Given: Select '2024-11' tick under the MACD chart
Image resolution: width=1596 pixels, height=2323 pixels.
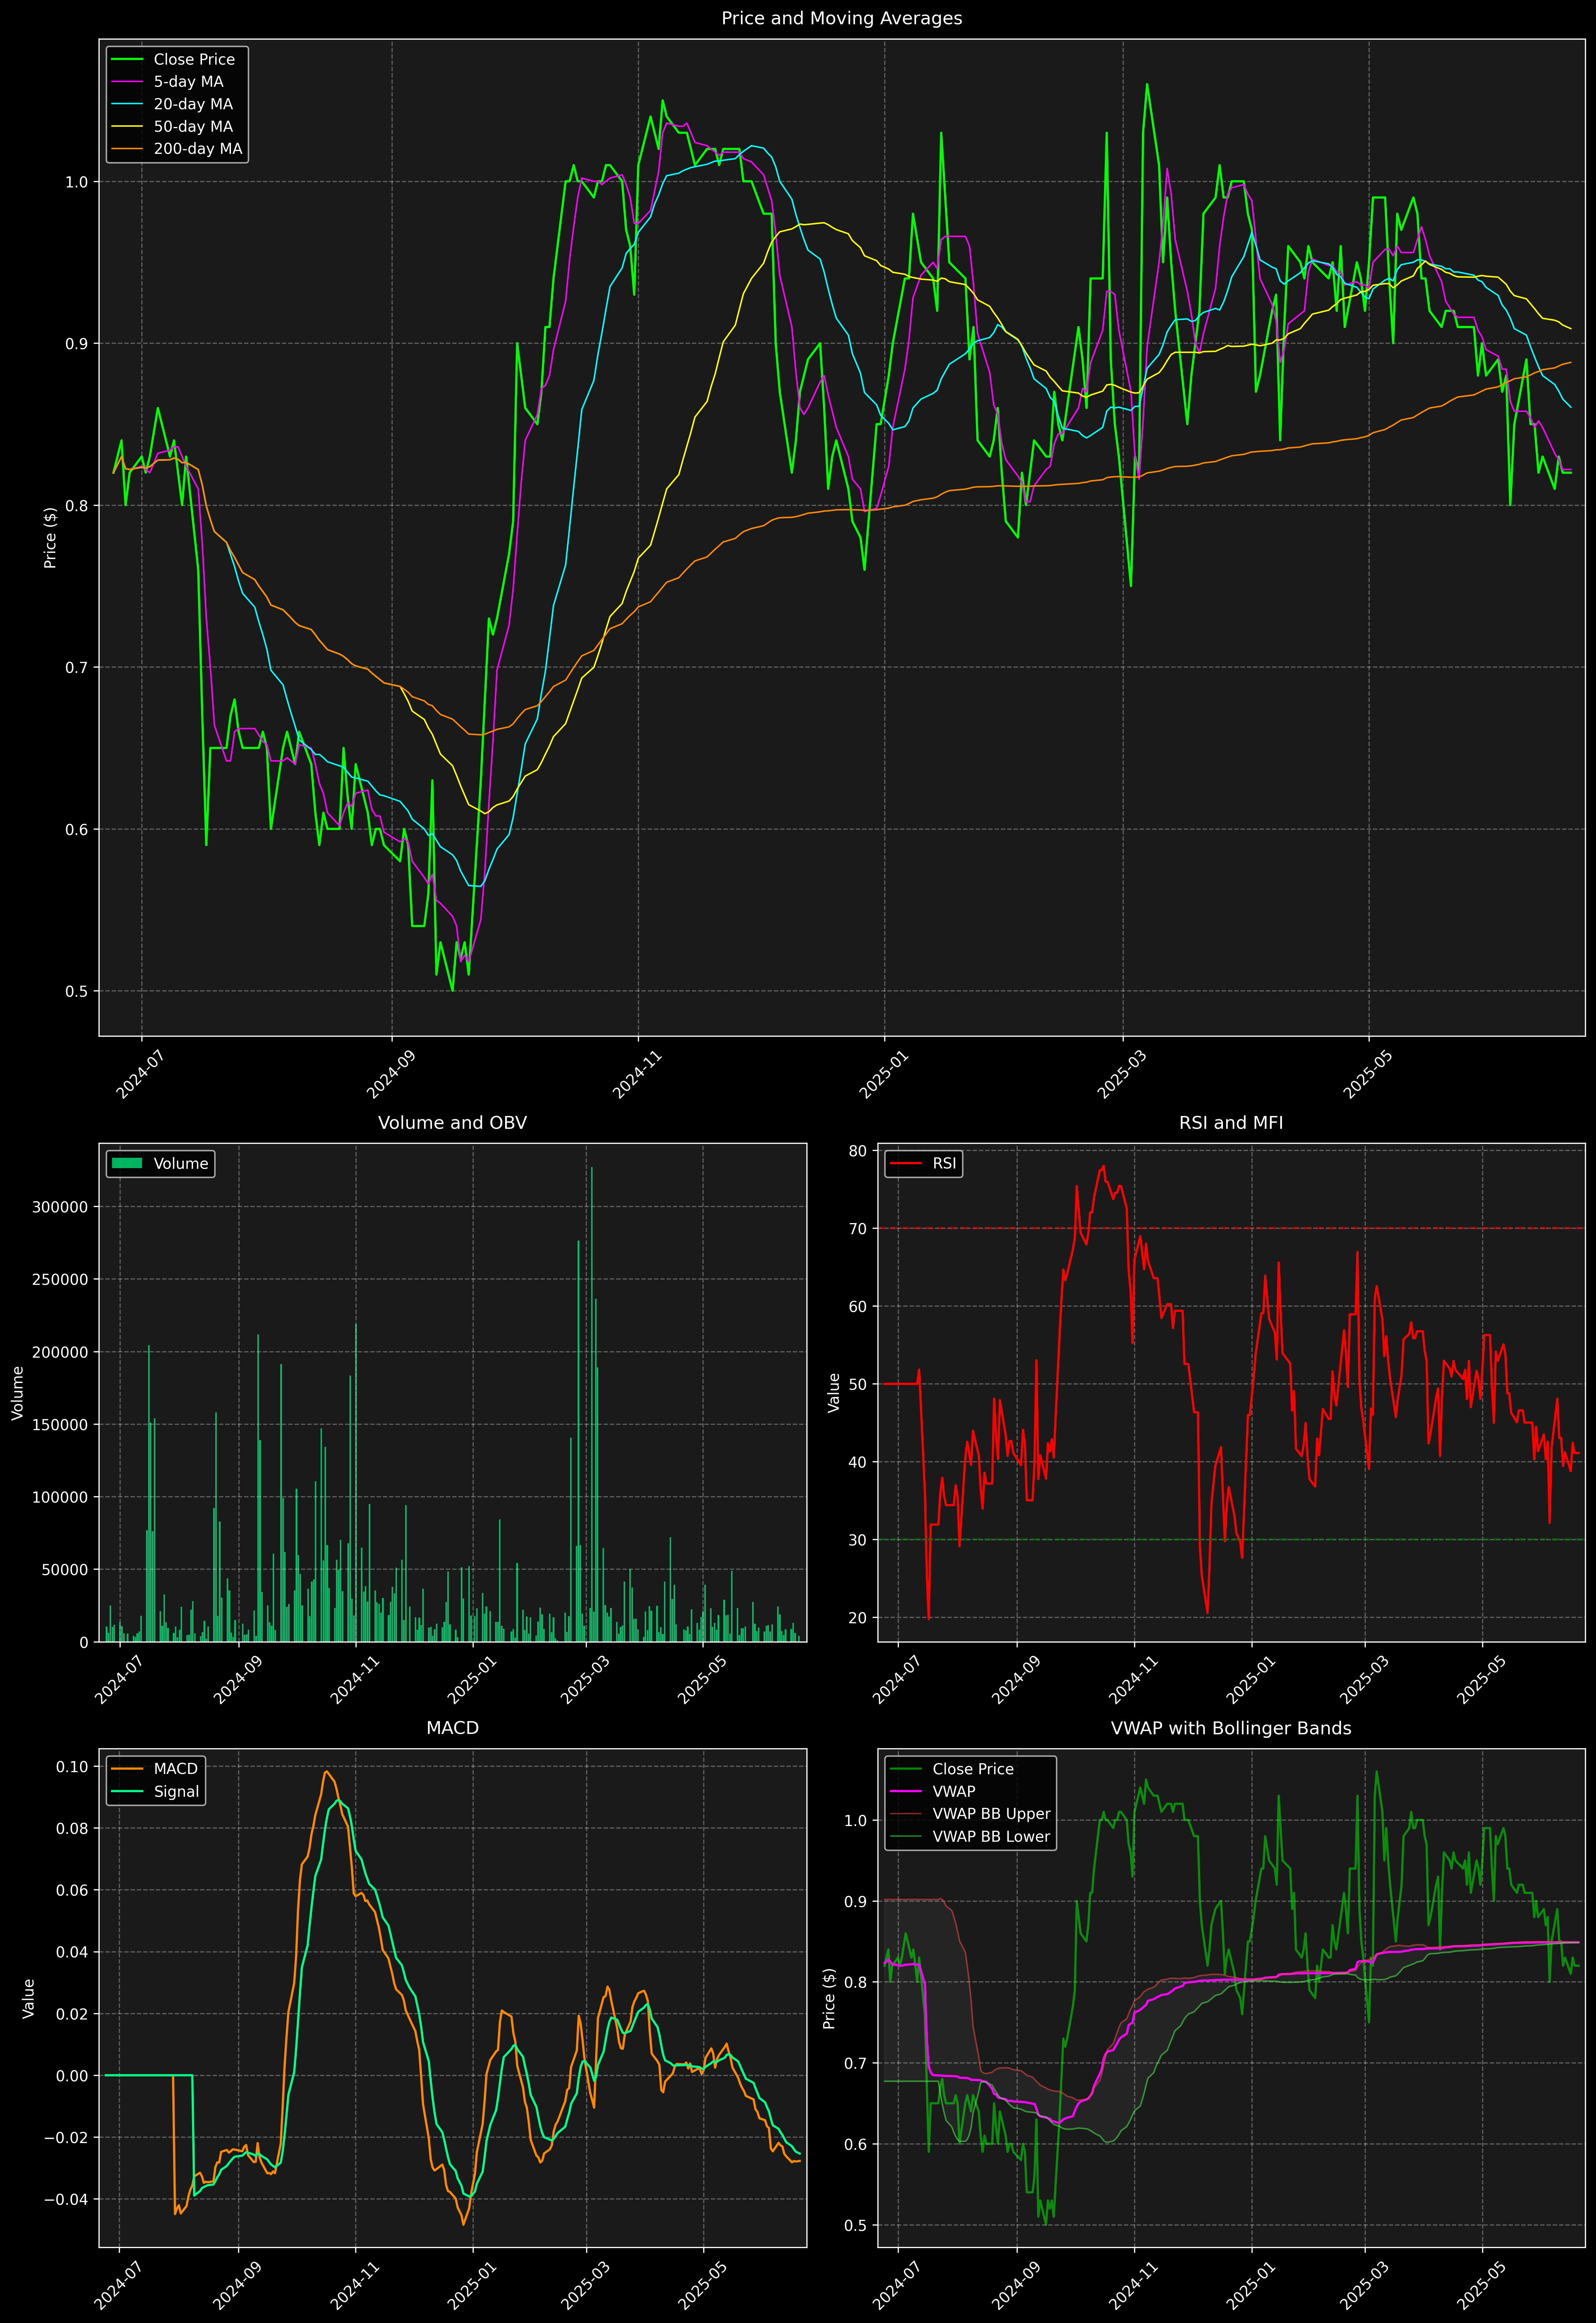Looking at the screenshot, I should coord(355,2285).
